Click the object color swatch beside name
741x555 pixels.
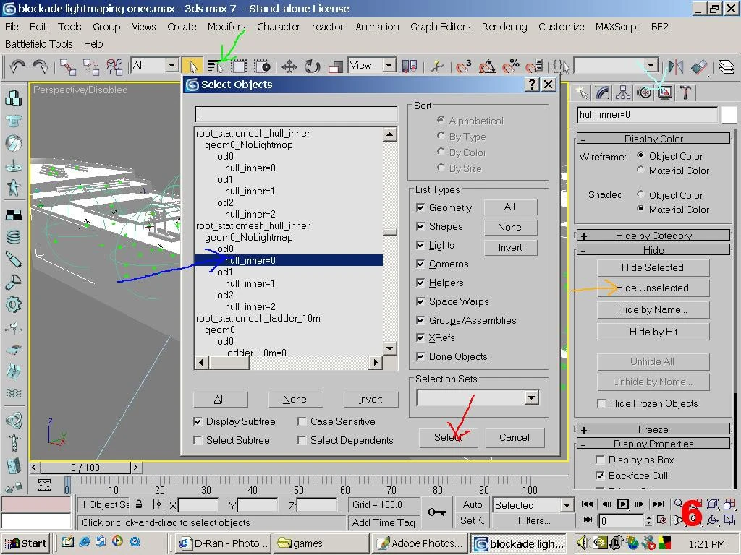pos(729,114)
